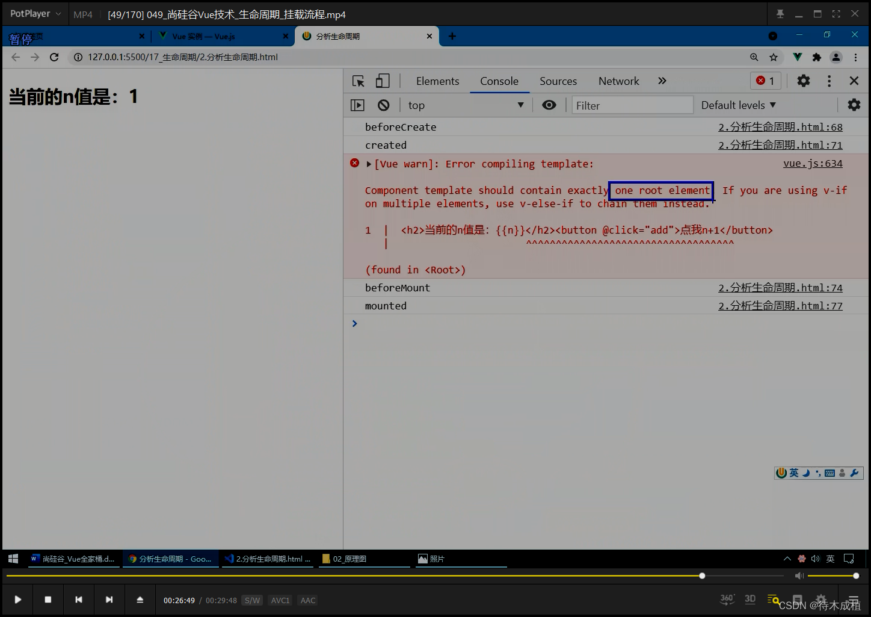
Task: Open source link 2.分析生命周期.html:68
Action: point(780,127)
